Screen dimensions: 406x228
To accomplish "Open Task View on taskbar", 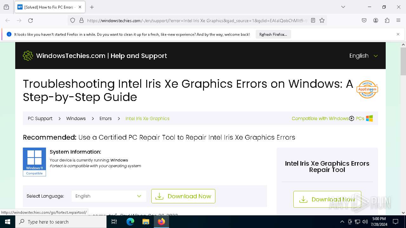I will [114, 222].
